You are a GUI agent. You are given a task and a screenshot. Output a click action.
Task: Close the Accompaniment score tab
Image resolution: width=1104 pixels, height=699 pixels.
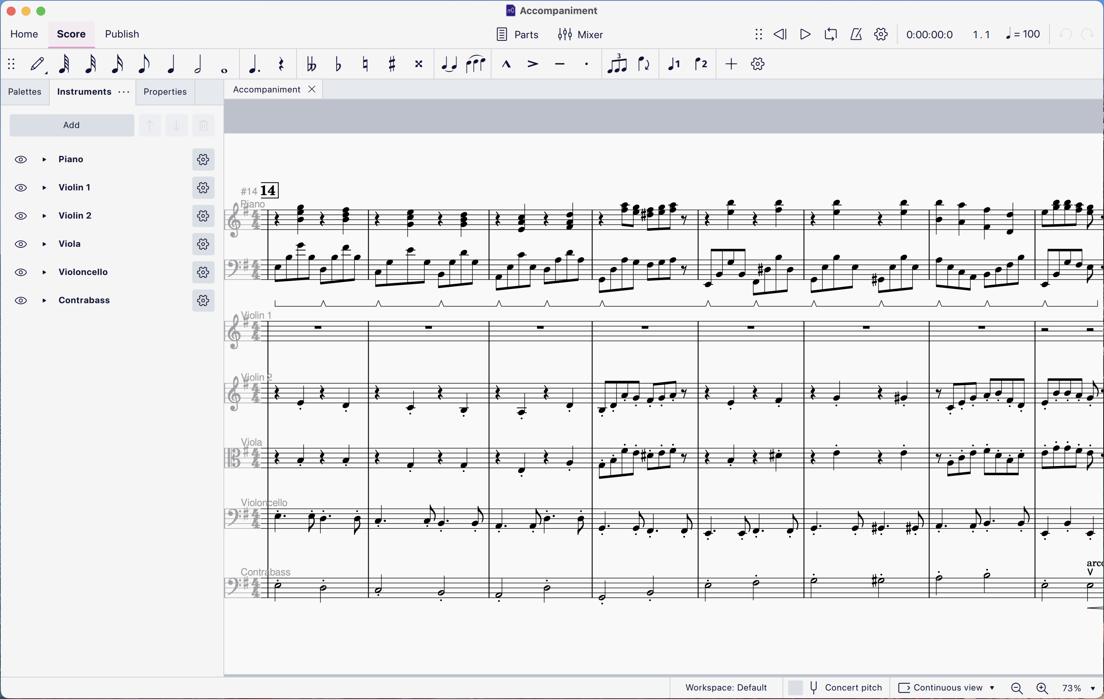[x=312, y=89]
